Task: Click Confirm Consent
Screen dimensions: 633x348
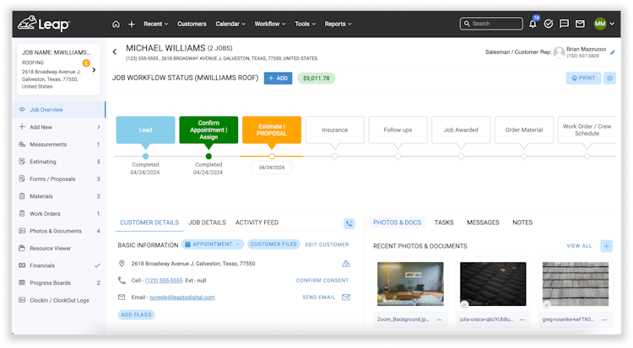Action: coord(322,281)
